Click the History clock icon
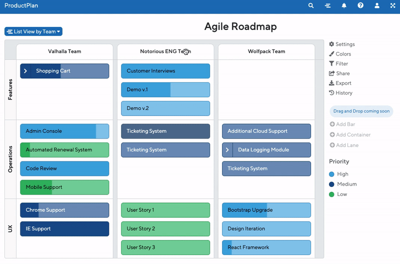This screenshot has height=264, width=400. point(331,92)
